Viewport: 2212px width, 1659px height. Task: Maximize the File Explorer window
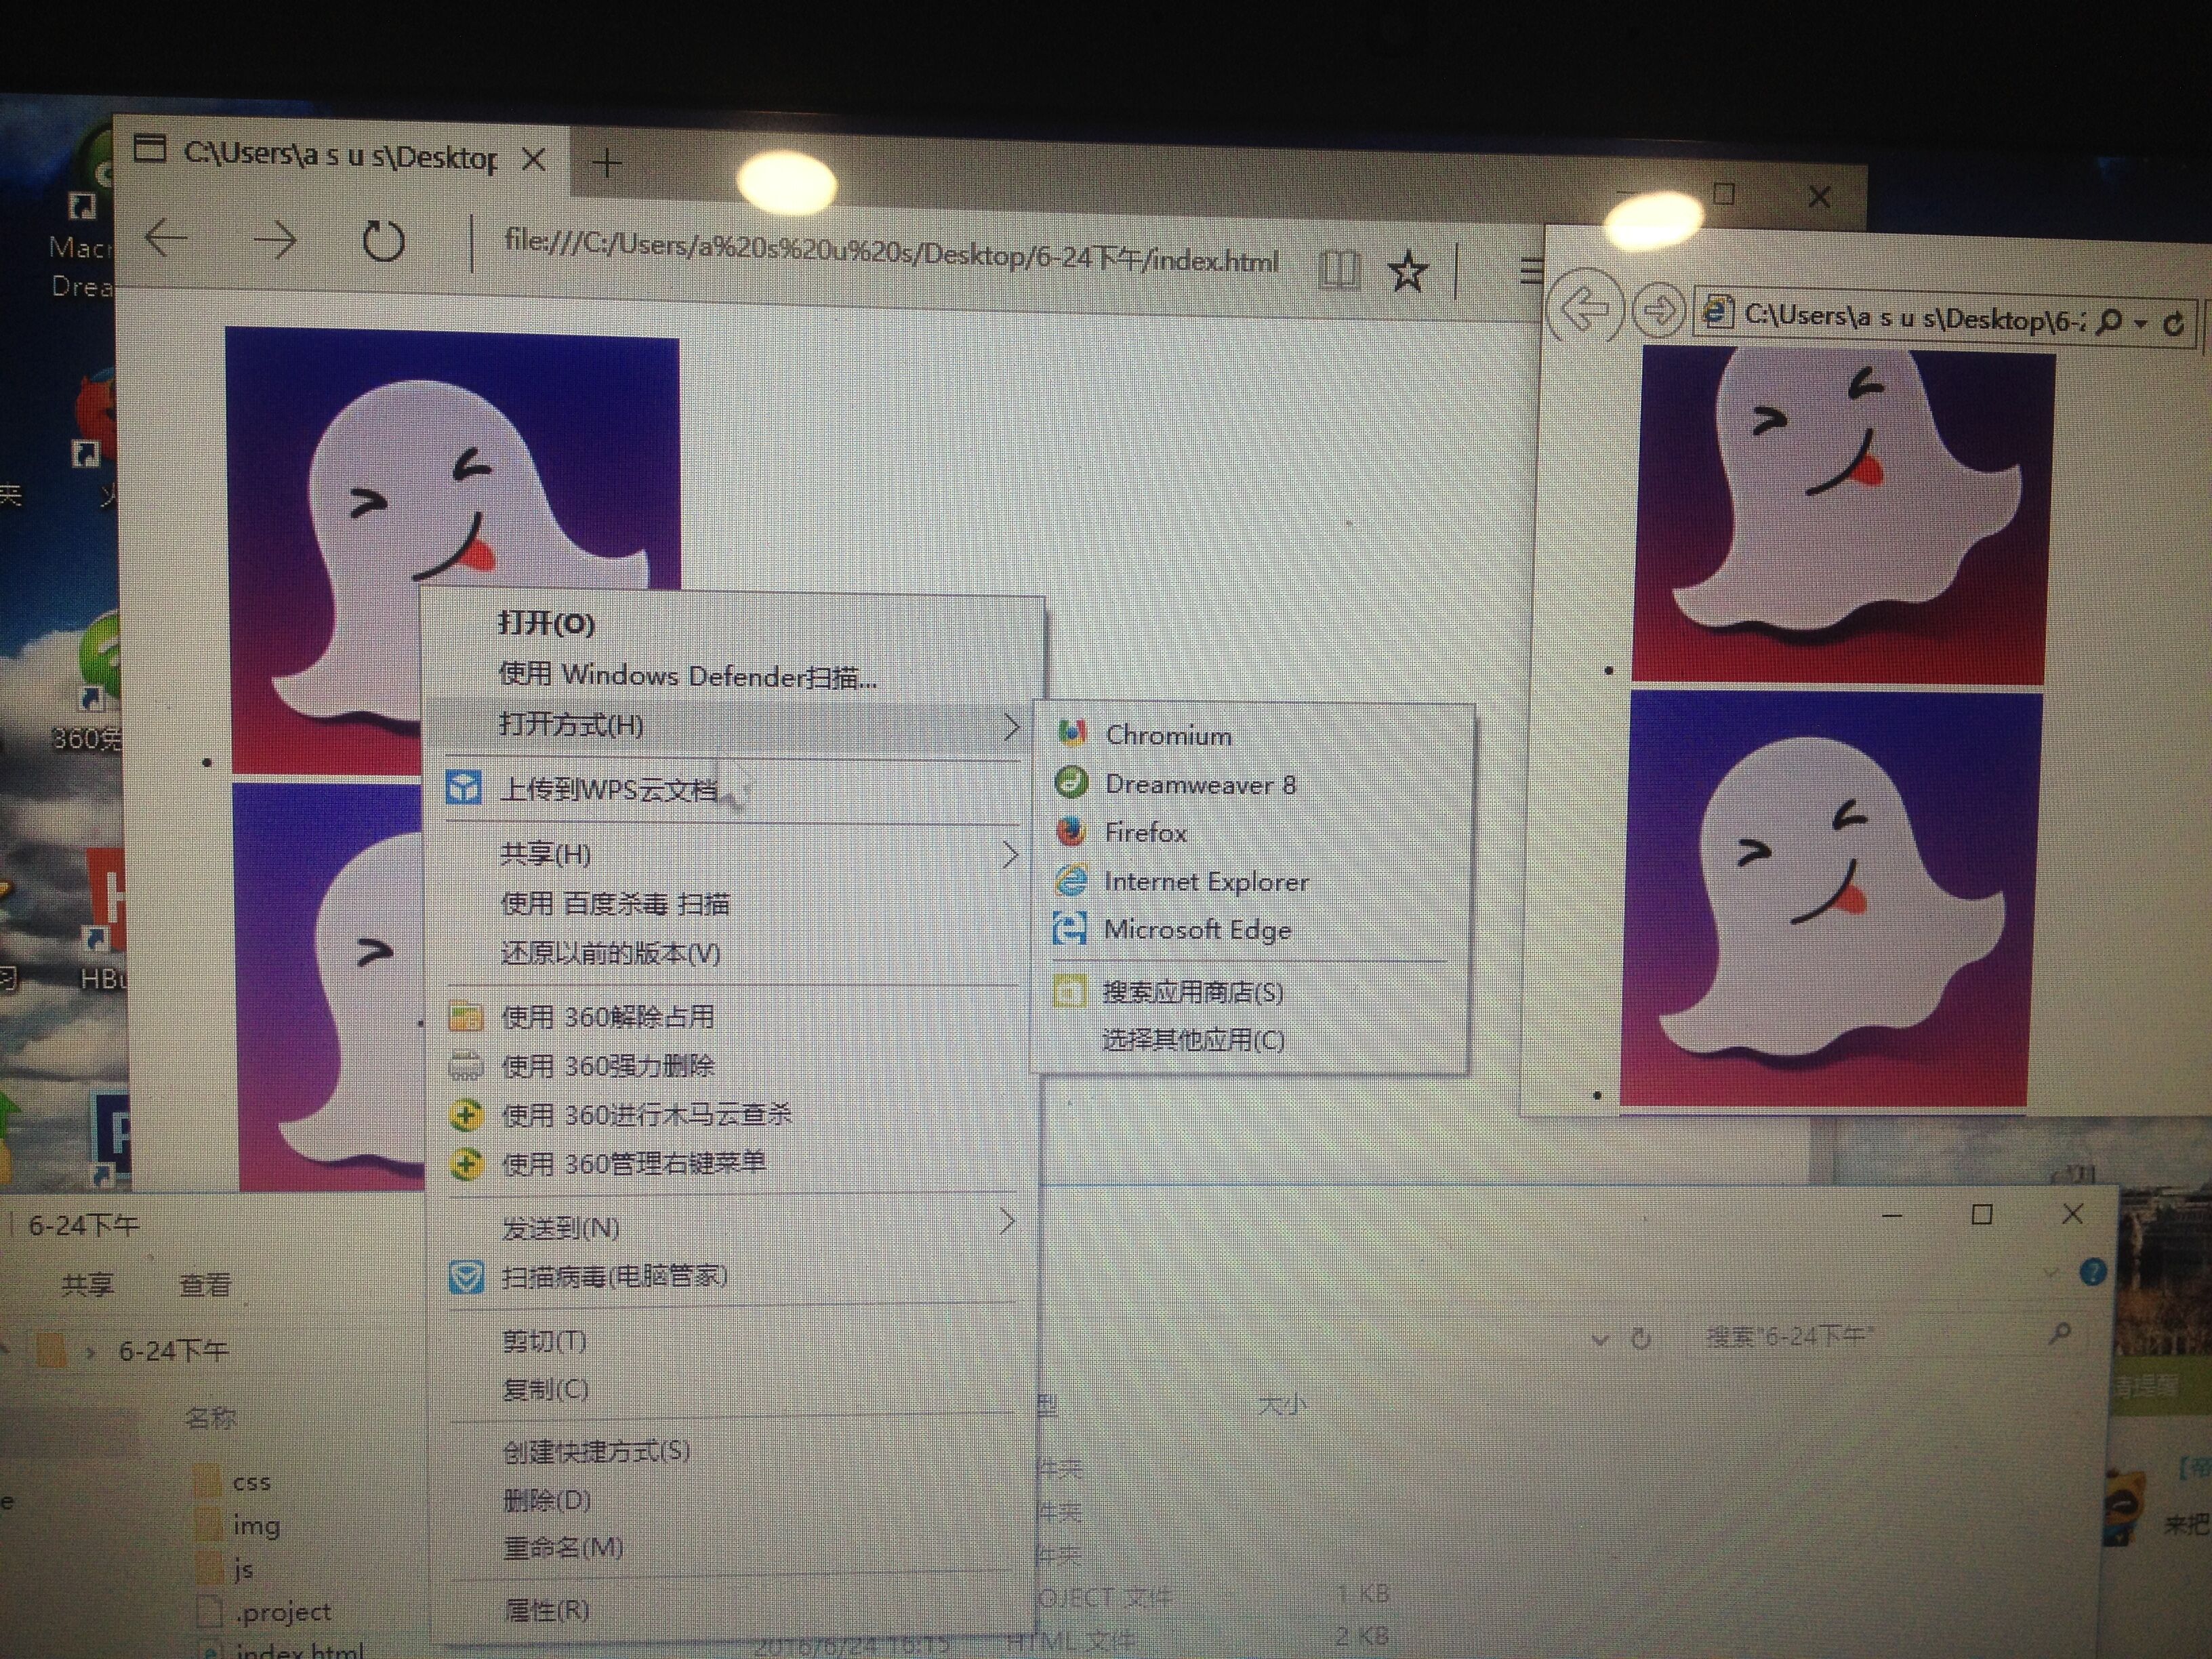tap(1981, 1214)
